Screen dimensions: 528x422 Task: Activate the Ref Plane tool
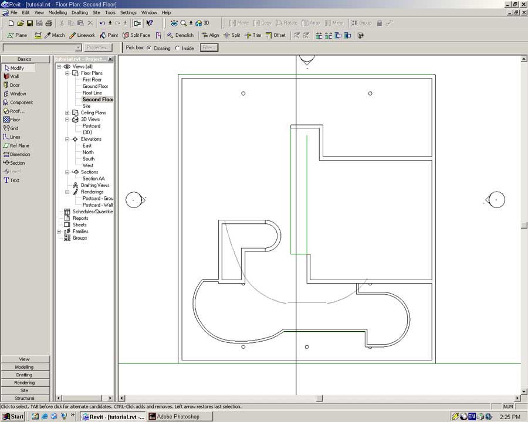[19, 145]
